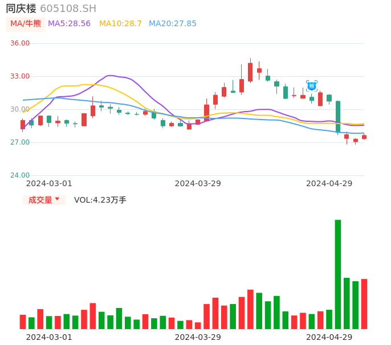Select the 2024-04-29 date below volume chart

point(329,337)
